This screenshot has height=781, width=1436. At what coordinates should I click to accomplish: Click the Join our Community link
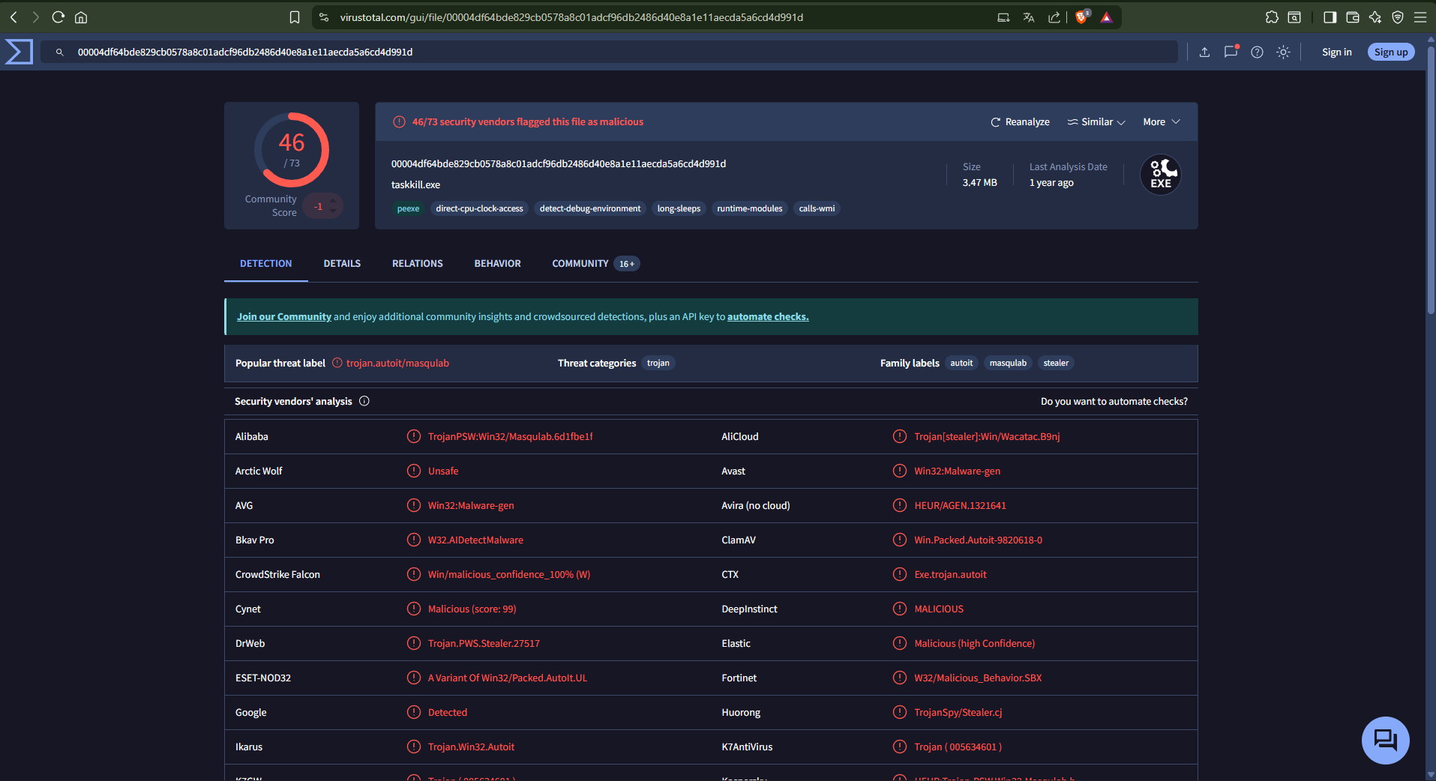coord(284,316)
